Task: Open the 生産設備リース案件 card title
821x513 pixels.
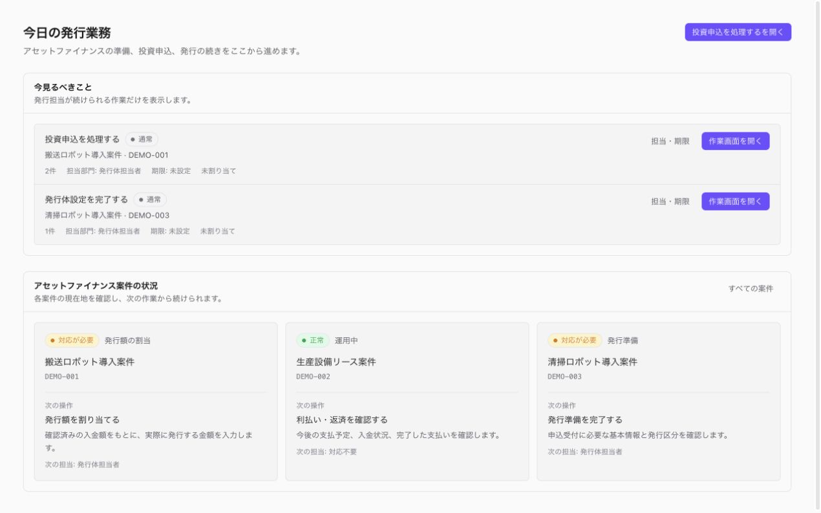Action: click(336, 362)
